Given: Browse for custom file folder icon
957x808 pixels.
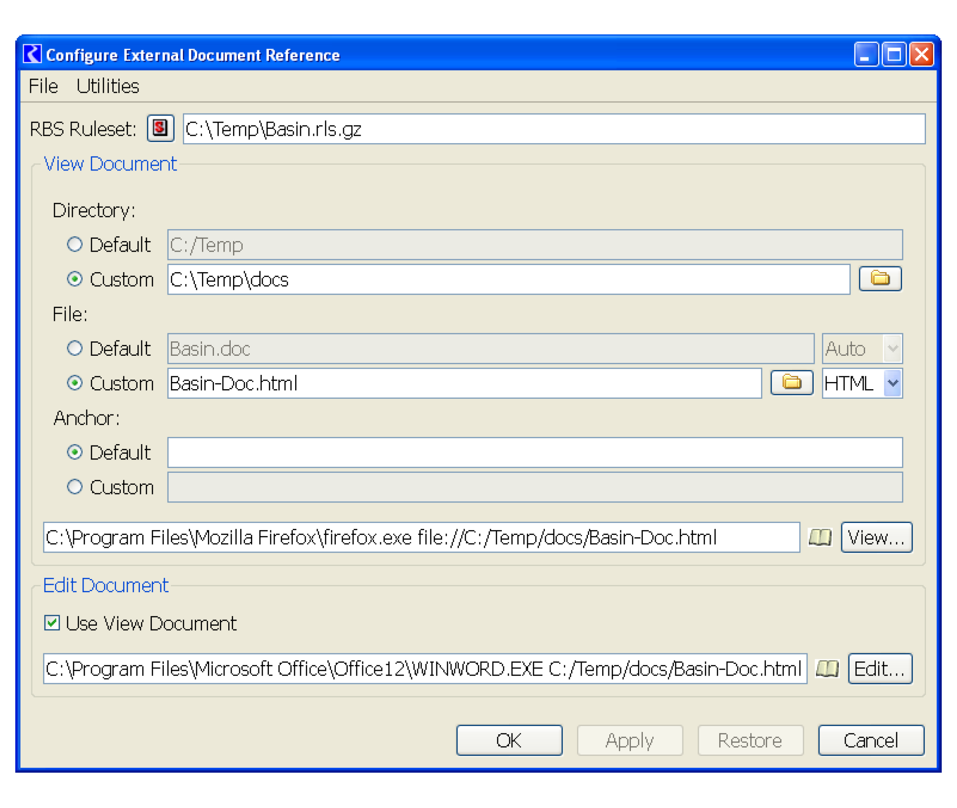Looking at the screenshot, I should [791, 383].
